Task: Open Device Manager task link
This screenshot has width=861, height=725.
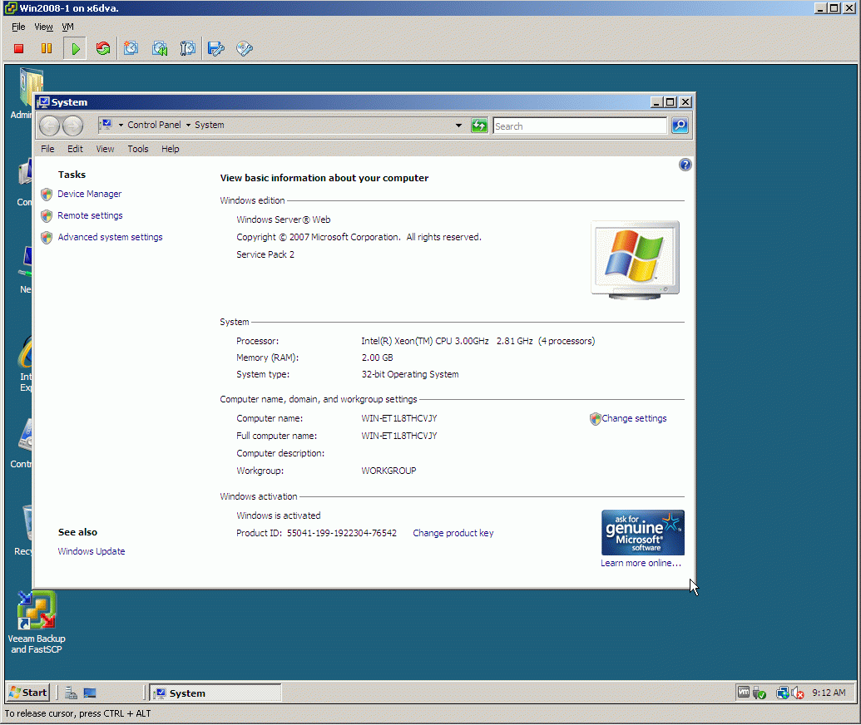Action: pos(90,194)
